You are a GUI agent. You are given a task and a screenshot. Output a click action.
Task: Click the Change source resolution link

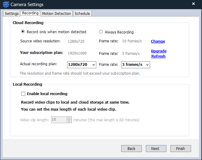pos(158,41)
